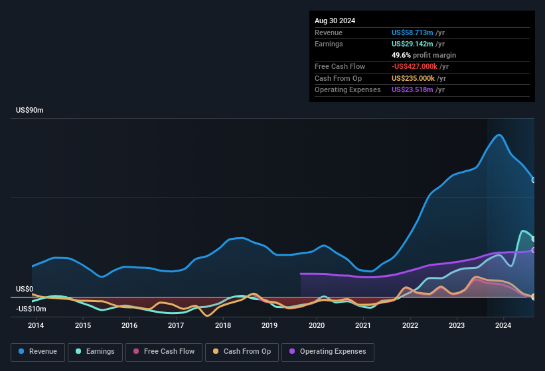This screenshot has height=371, width=545.
Task: Toggle the Free Cash Flow legend button
Action: click(x=164, y=352)
